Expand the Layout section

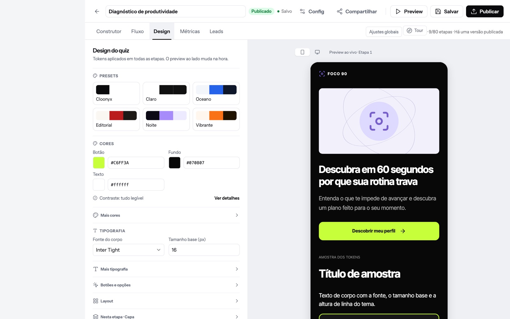point(166,301)
